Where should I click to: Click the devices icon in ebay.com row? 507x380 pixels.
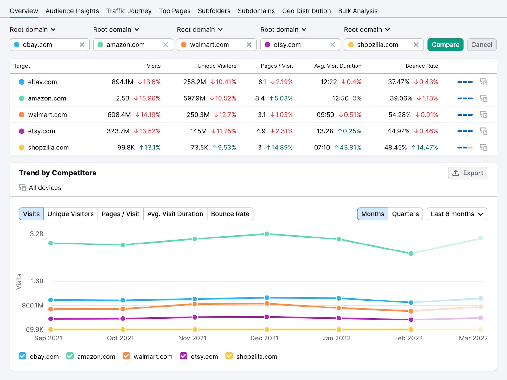pyautogui.click(x=484, y=82)
